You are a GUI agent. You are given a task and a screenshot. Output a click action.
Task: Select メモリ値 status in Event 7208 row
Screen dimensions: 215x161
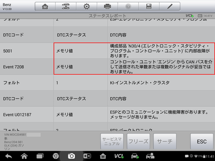click(x=64, y=67)
